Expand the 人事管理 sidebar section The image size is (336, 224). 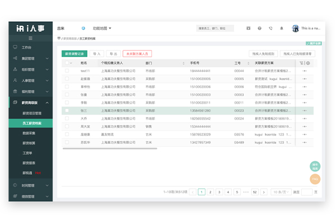coord(31,80)
